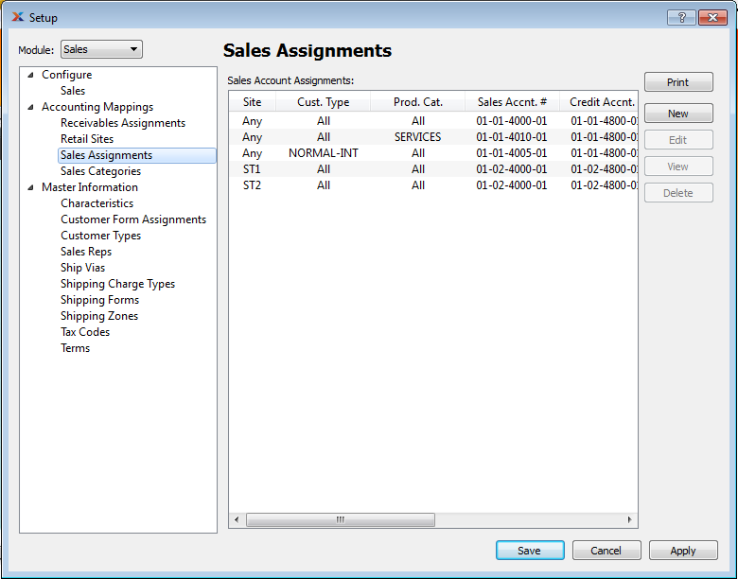This screenshot has height=579, width=738.
Task: Click the horizontal scrollbar right arrow
Action: (x=631, y=520)
